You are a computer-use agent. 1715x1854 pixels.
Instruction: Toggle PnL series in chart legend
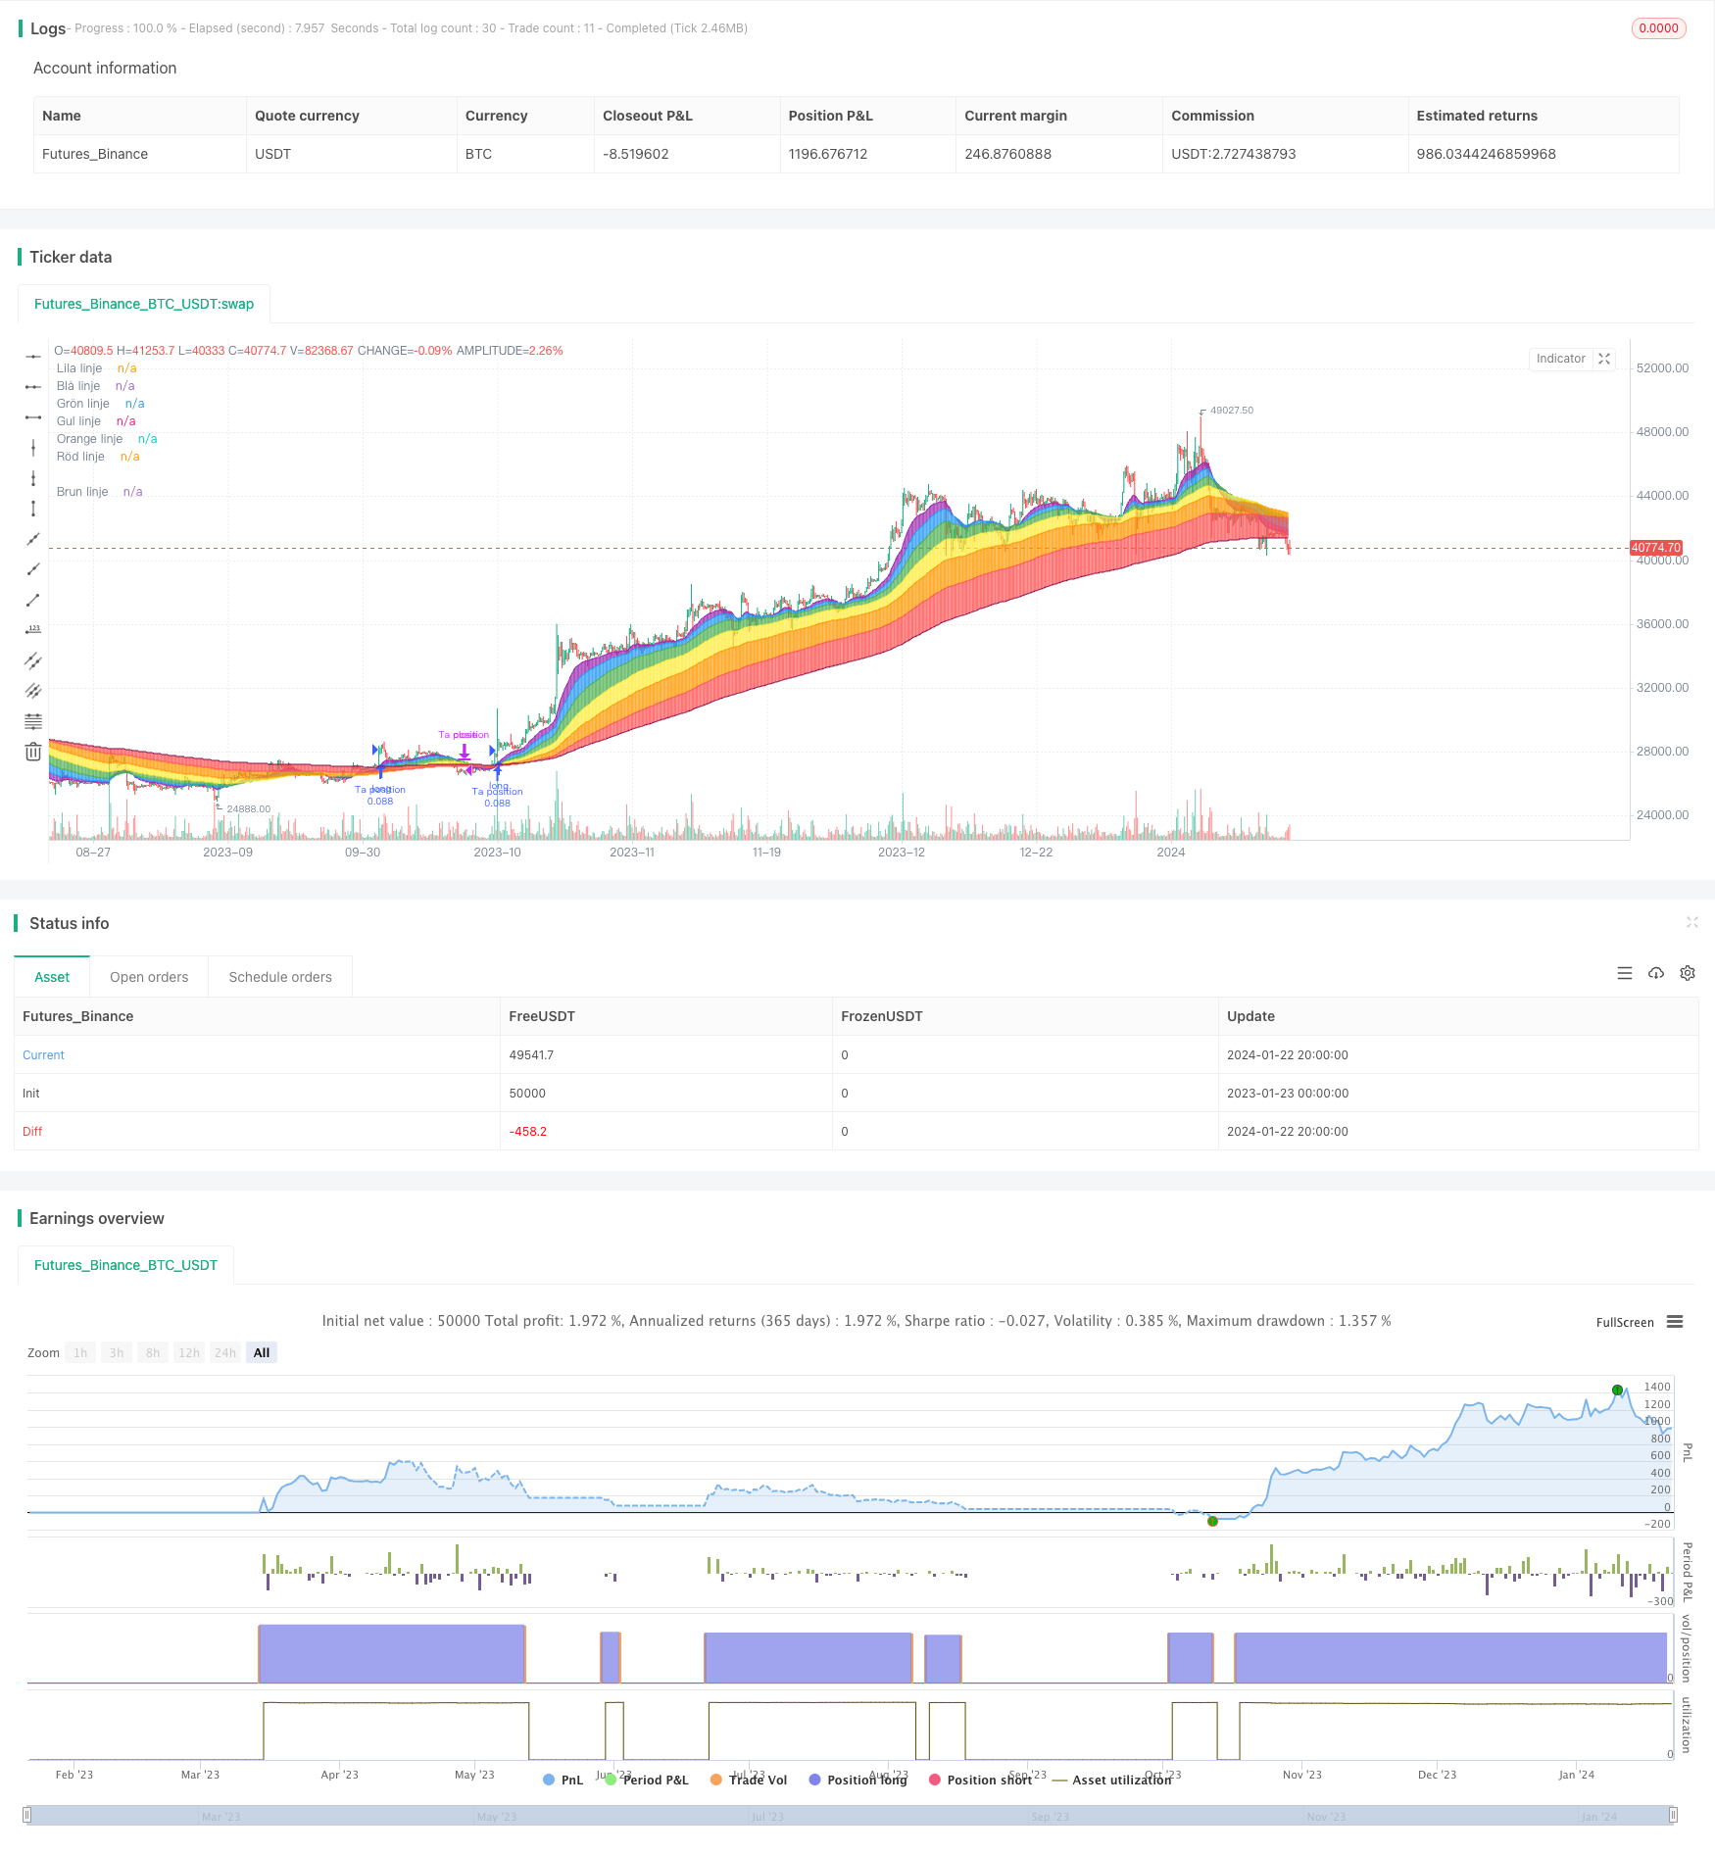[x=563, y=1780]
